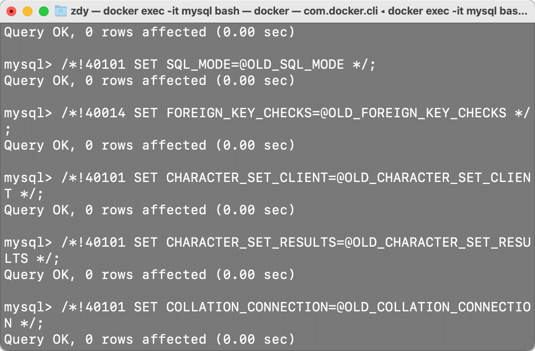The height and width of the screenshot is (351, 535).
Task: Close the Terminal window with red button
Action: coord(11,11)
